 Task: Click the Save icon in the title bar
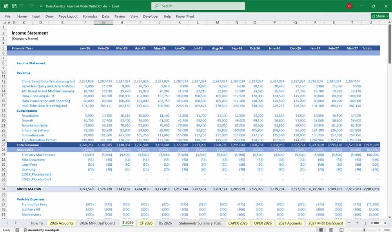tap(14, 6)
